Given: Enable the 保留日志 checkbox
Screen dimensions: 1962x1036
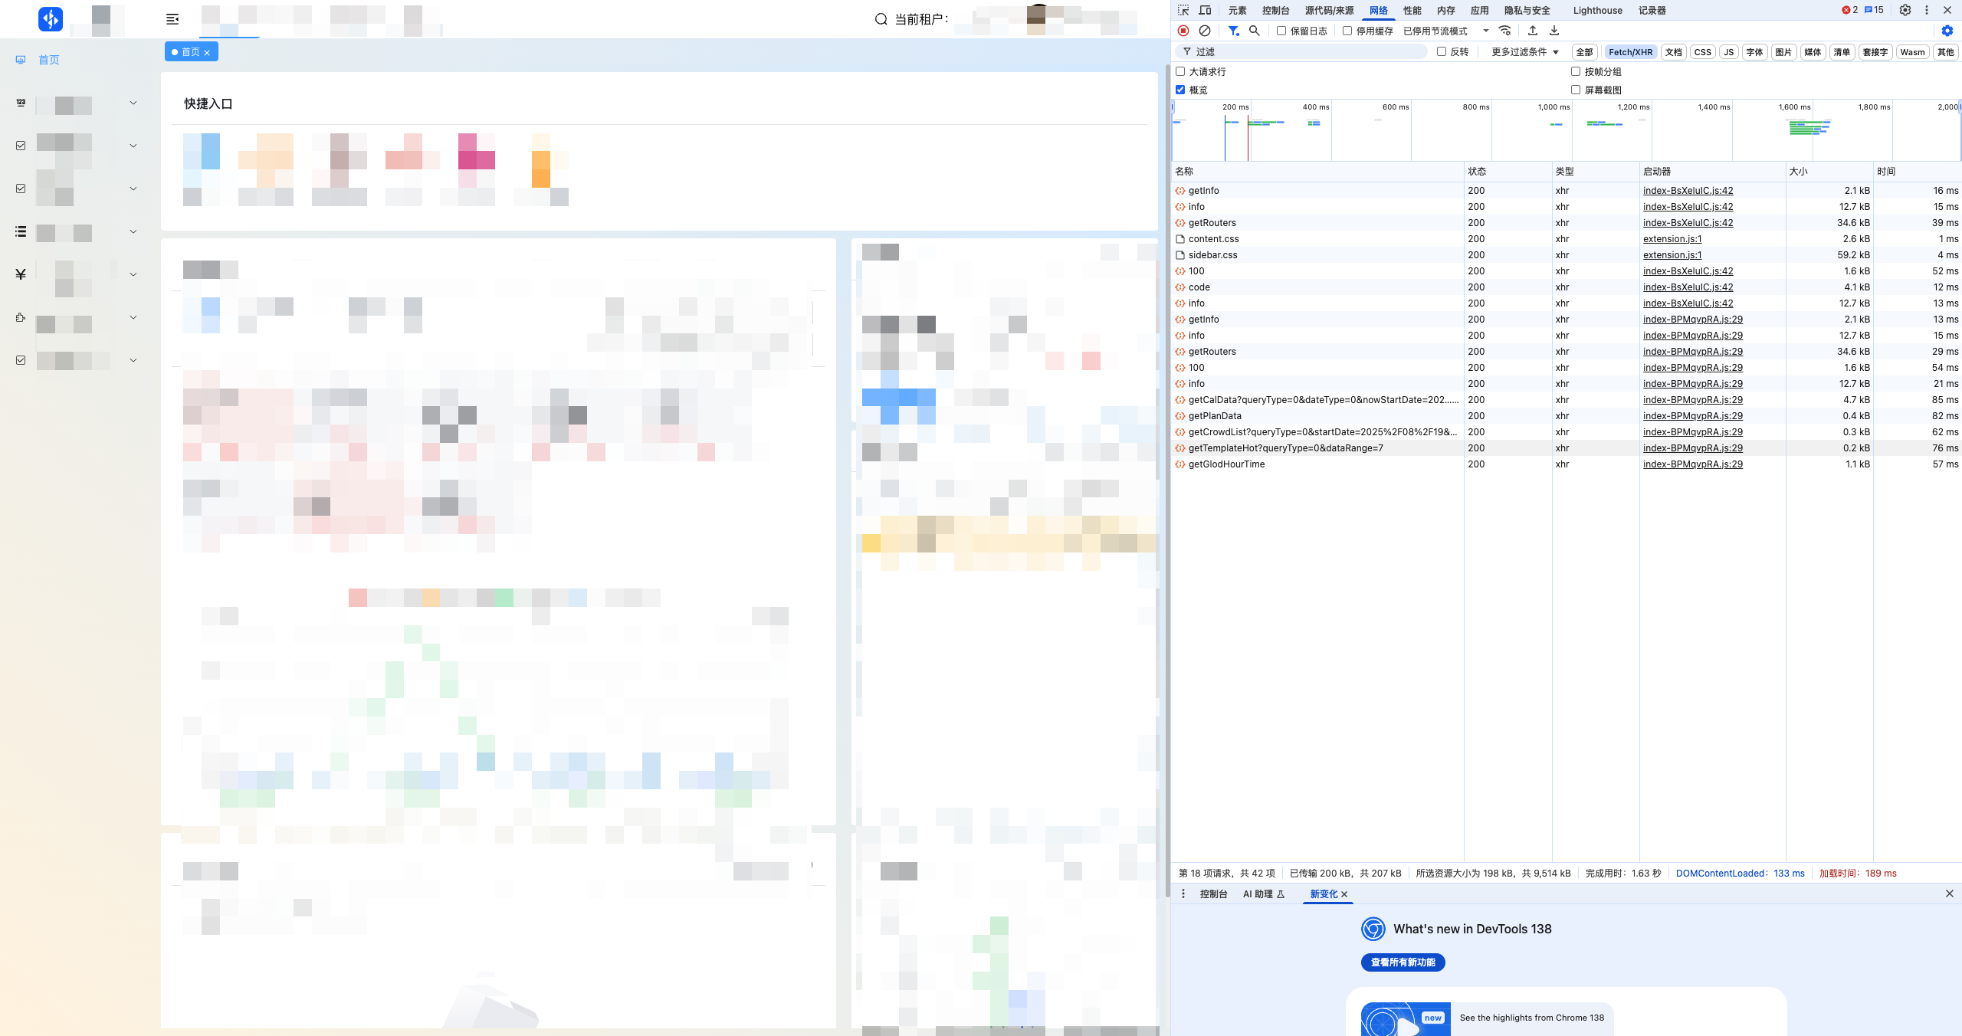Looking at the screenshot, I should coord(1281,31).
